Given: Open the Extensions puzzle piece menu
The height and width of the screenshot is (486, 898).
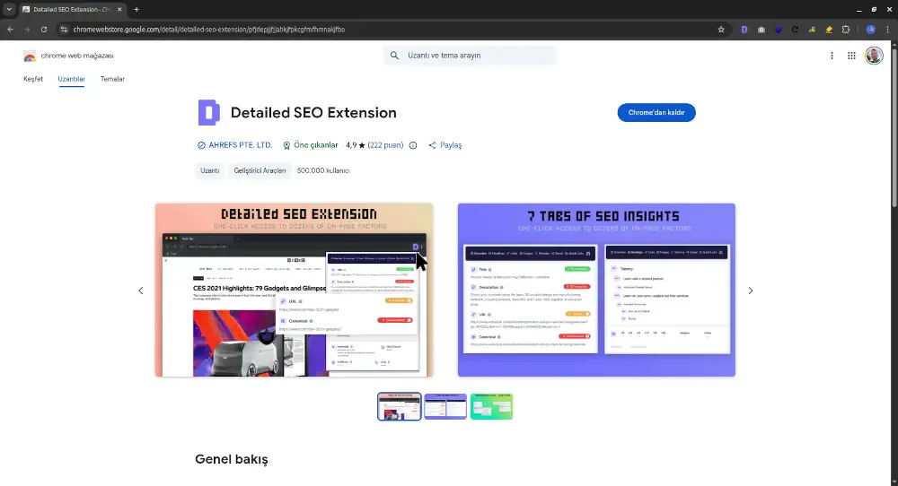Looking at the screenshot, I should [x=846, y=30].
